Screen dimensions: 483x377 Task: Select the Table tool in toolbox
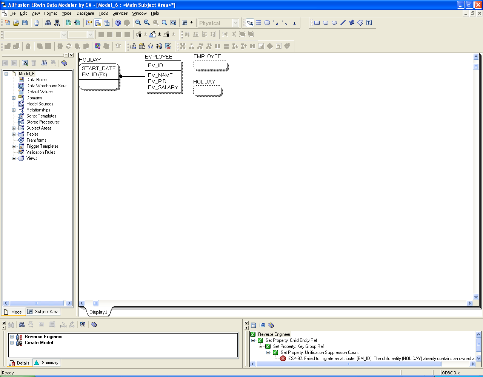(x=258, y=23)
